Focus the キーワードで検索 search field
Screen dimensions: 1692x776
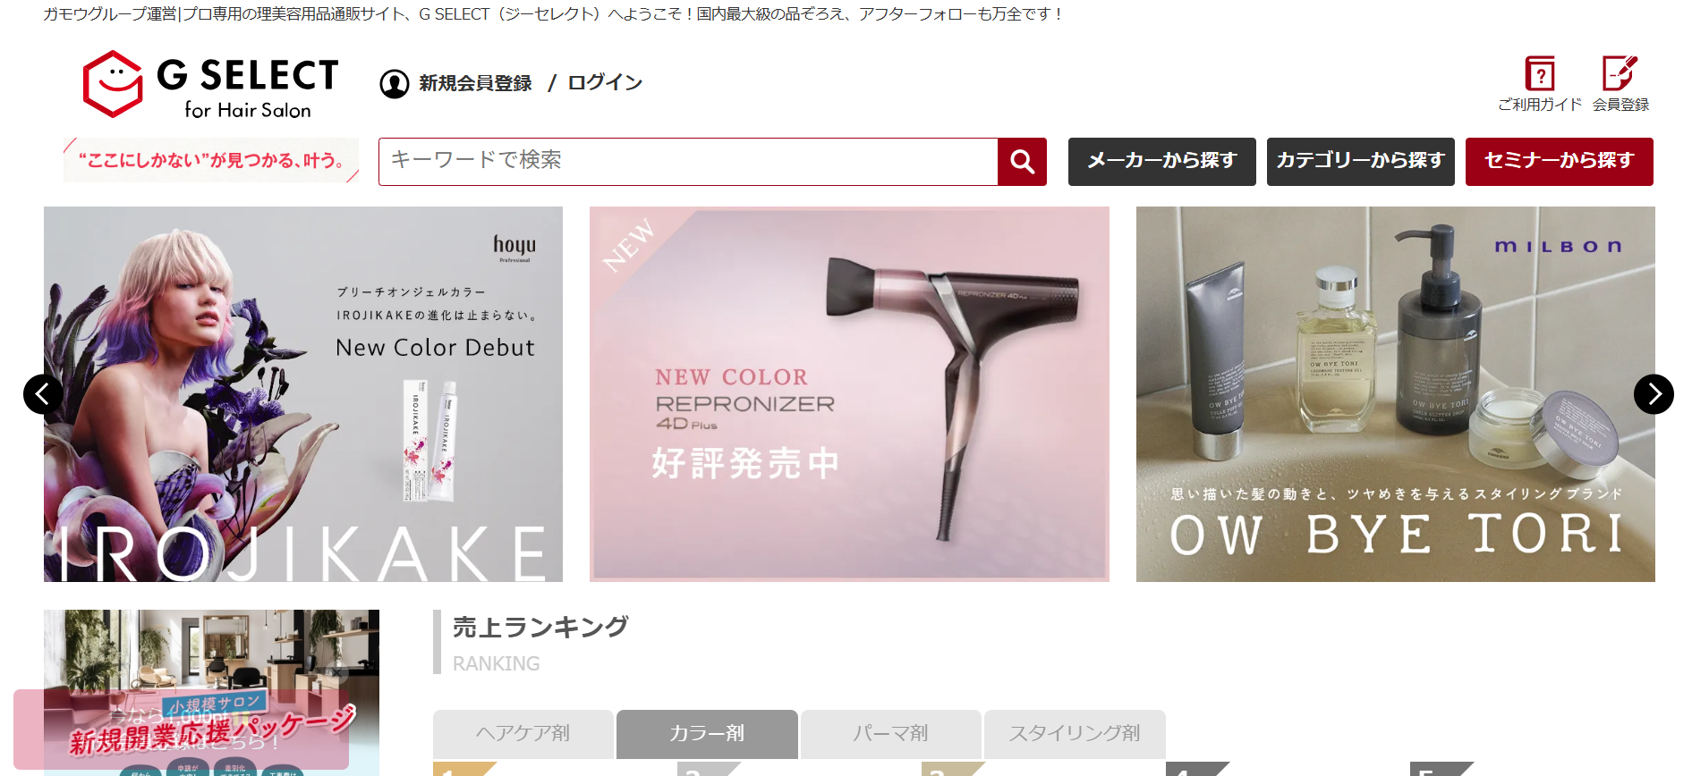688,162
